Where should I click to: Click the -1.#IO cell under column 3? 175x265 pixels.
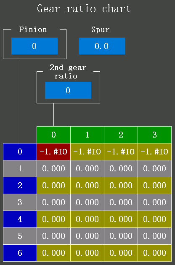155,151
